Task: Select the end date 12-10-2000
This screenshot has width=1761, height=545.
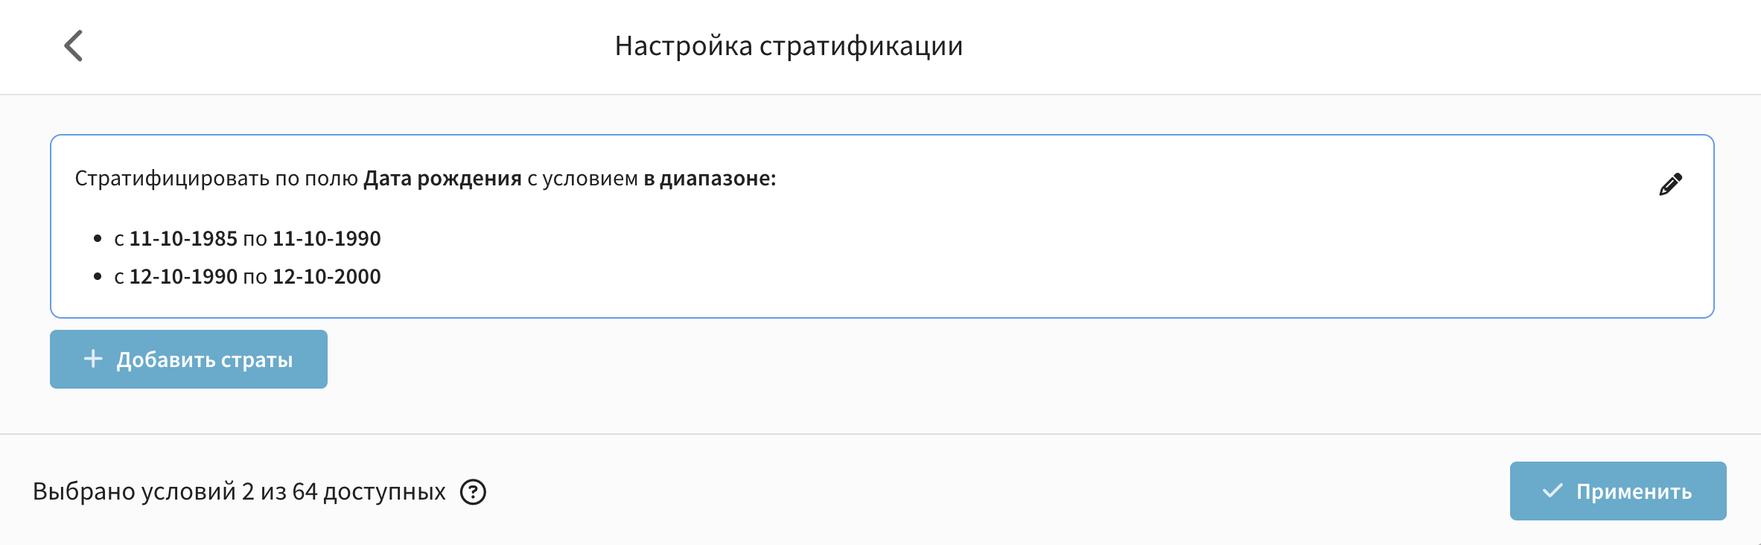Action: tap(327, 277)
